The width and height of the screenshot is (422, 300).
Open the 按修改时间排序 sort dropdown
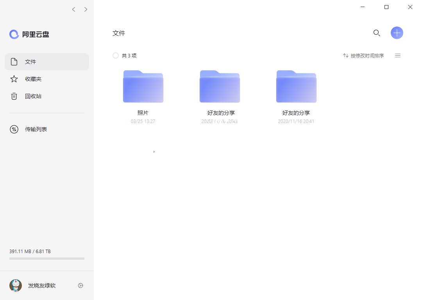[363, 56]
